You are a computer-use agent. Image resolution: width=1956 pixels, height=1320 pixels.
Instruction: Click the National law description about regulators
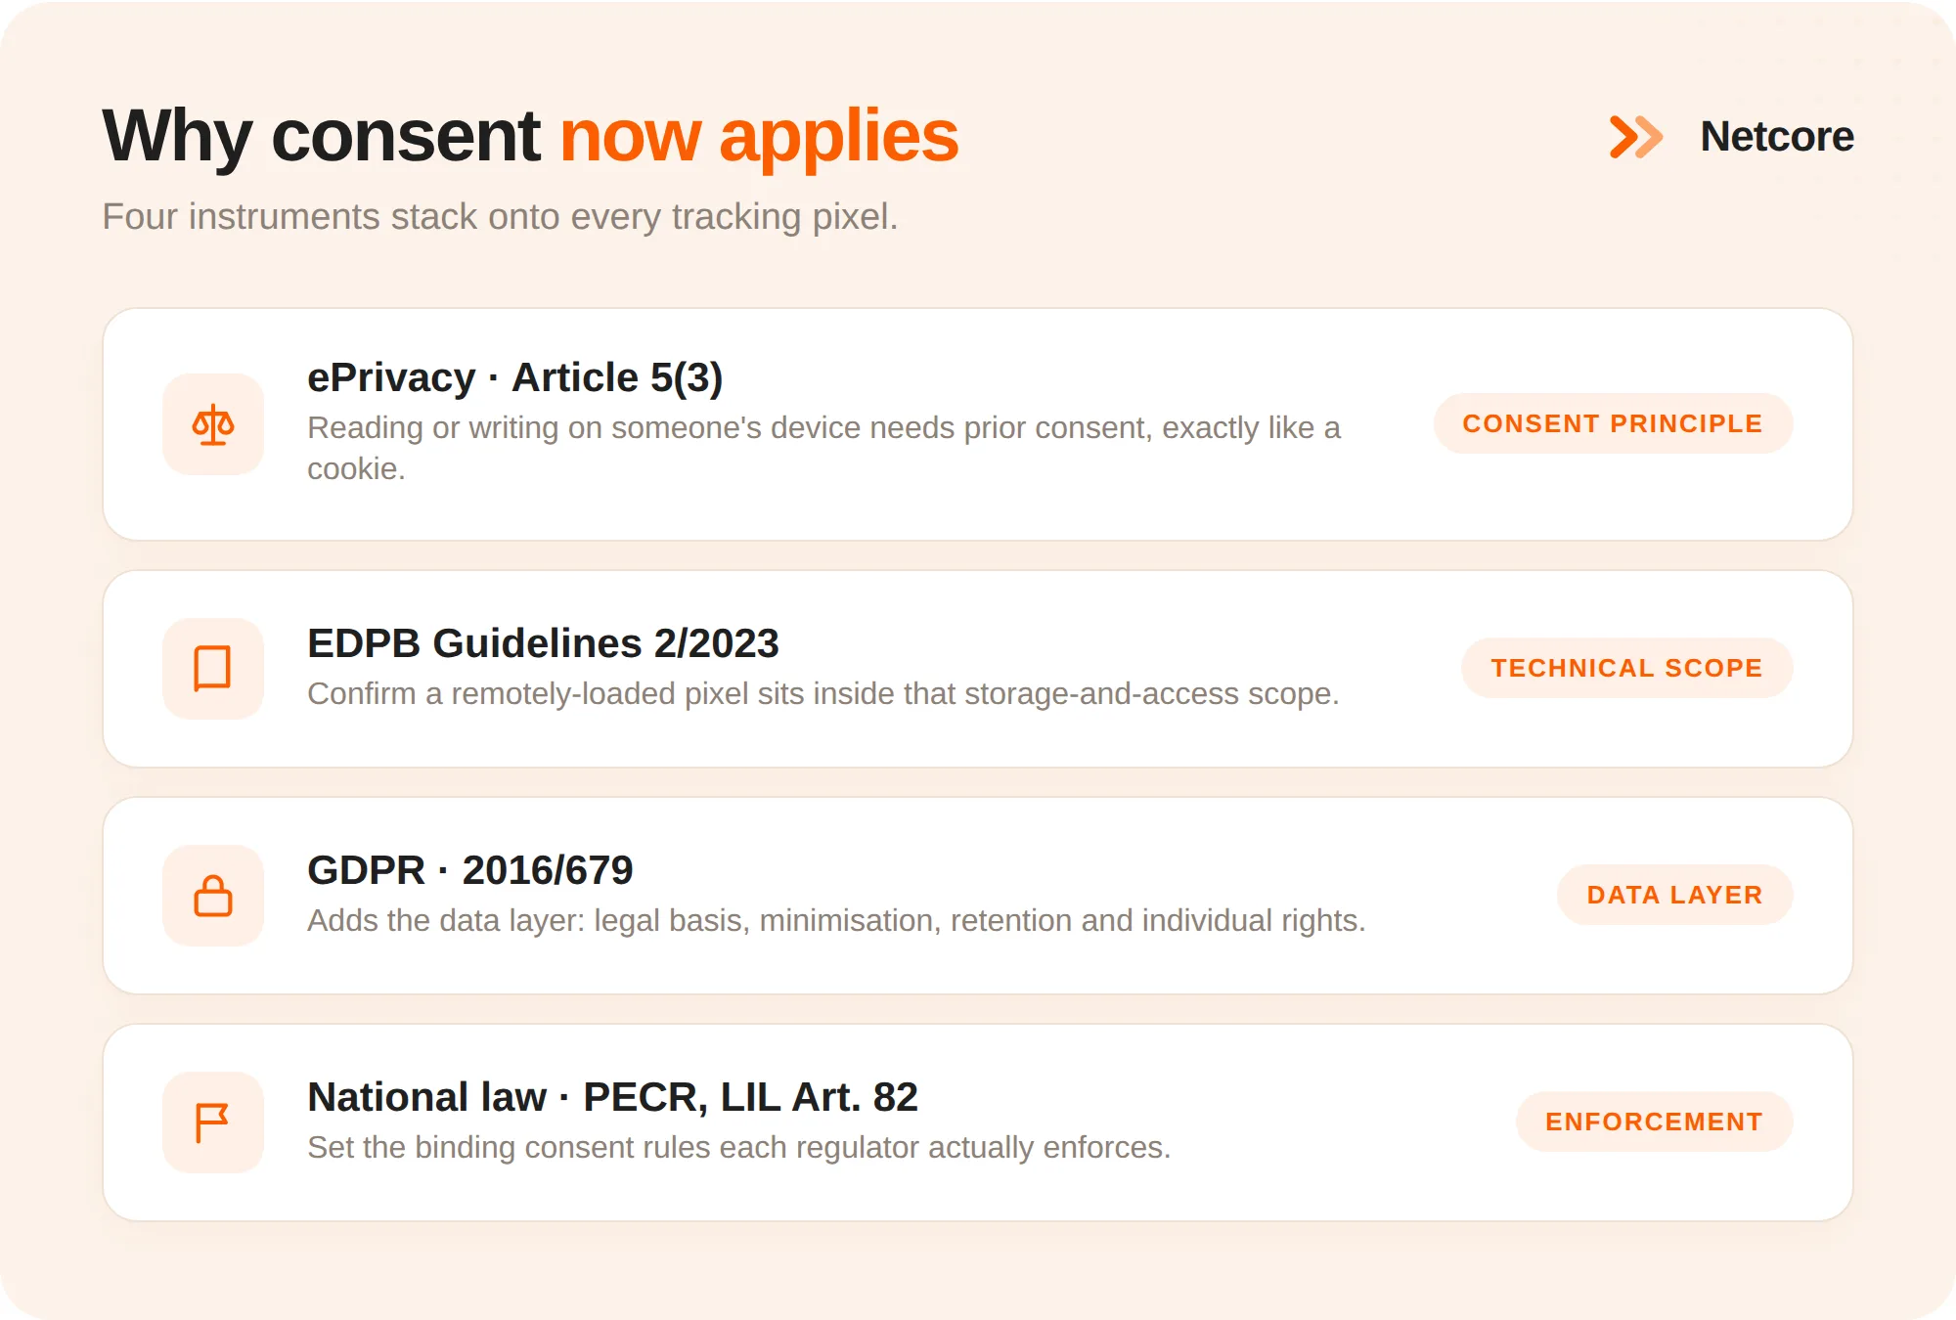[x=738, y=1147]
